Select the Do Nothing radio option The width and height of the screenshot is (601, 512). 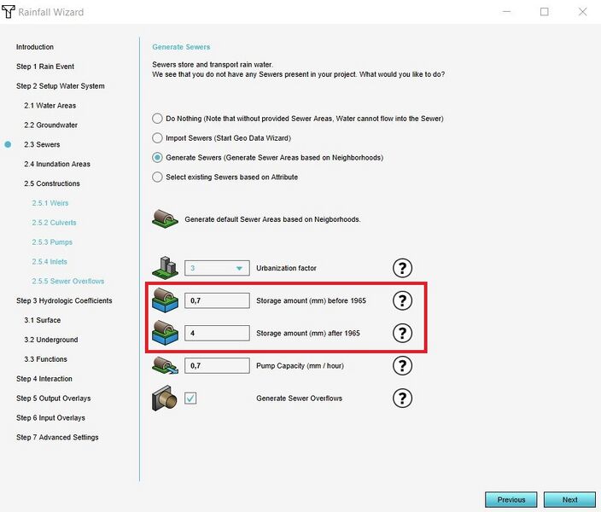pos(157,119)
